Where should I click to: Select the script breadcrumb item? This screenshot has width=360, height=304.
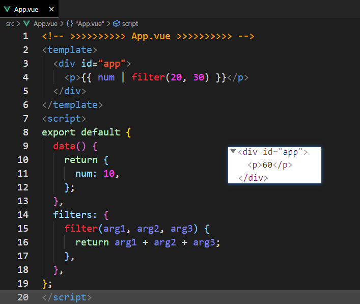tap(130, 23)
